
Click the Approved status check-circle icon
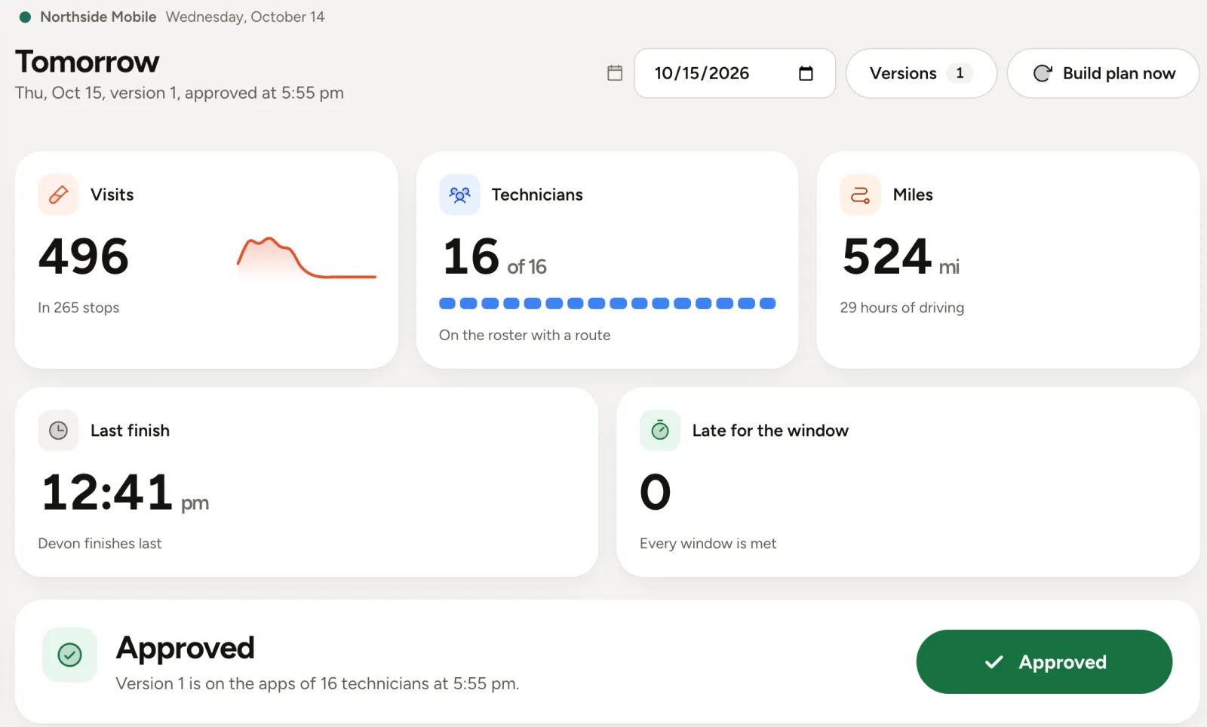point(69,655)
